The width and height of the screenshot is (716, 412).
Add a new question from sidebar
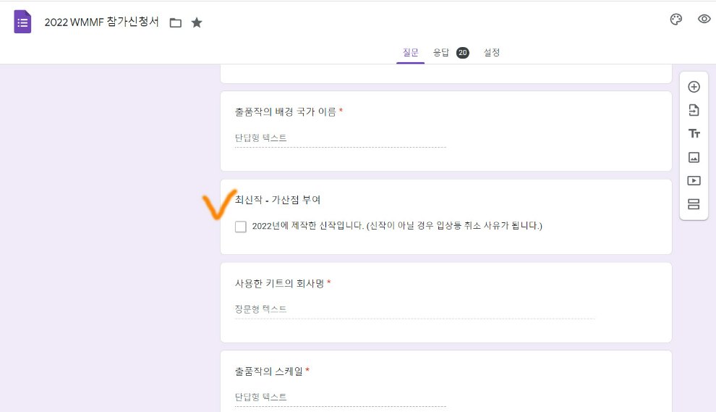tap(694, 87)
